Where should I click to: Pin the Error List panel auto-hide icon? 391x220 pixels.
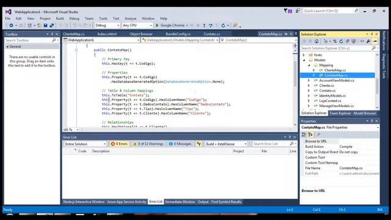290,137
